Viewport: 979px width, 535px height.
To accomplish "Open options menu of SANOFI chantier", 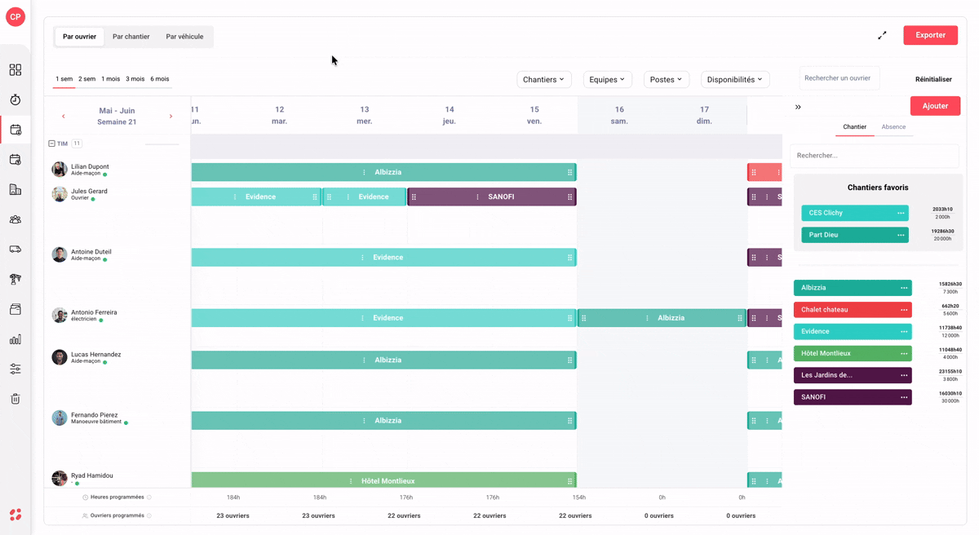I will coord(904,397).
